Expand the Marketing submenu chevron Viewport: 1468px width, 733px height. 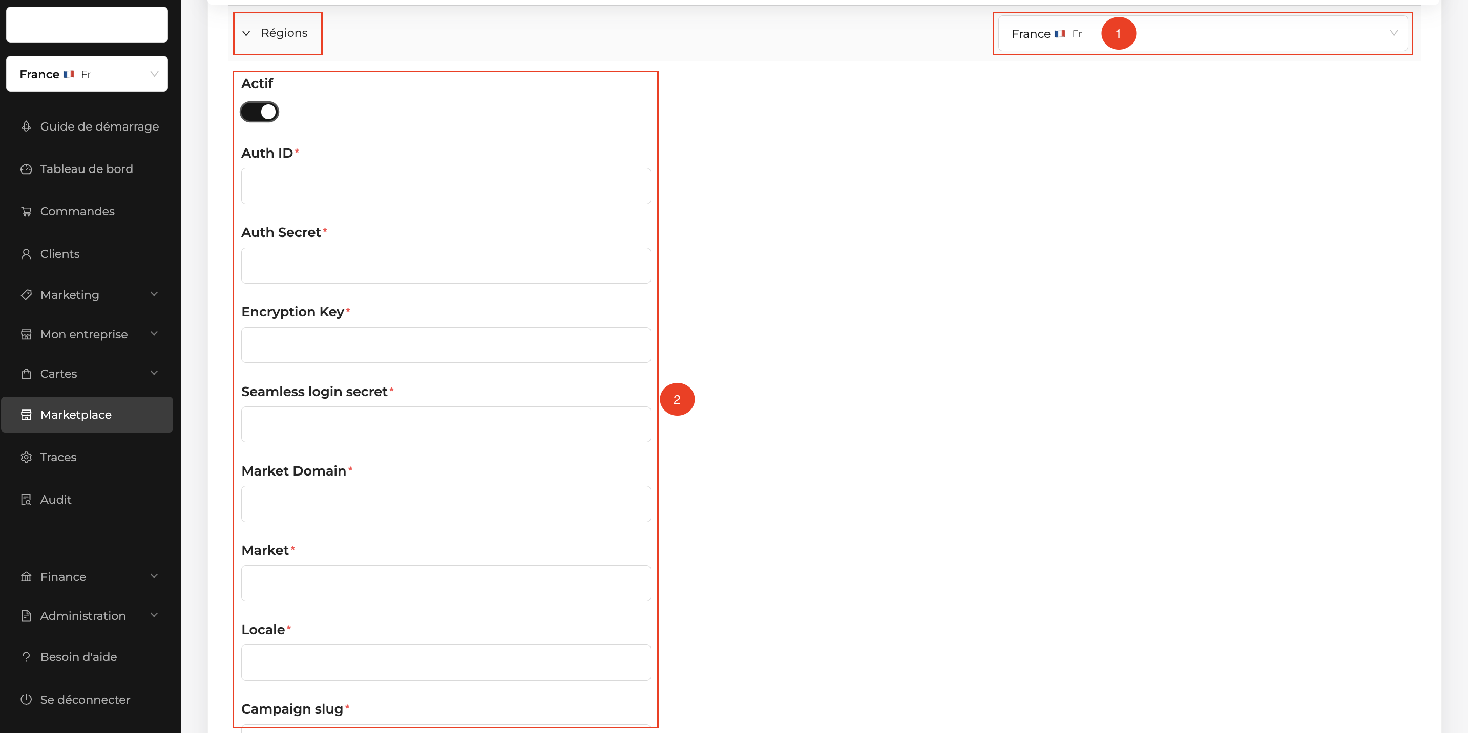(154, 294)
